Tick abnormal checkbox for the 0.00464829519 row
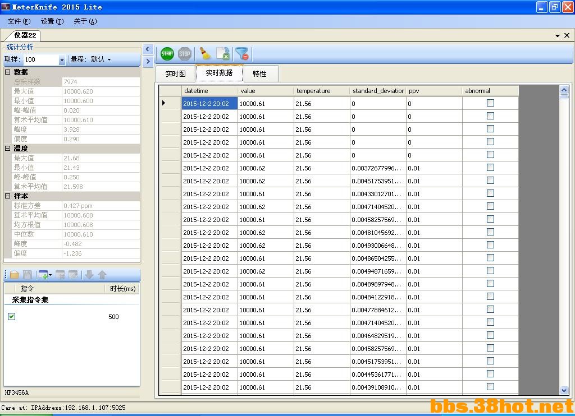The width and height of the screenshot is (575, 416). (490, 335)
